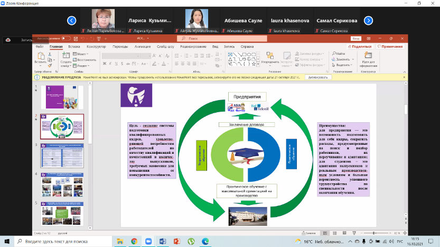Viewport: 440px width, 247px height.
Task: Click the Share (Поделиться) button
Action: pos(361,46)
